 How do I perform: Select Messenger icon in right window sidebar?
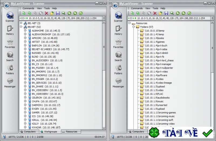tap(118, 83)
